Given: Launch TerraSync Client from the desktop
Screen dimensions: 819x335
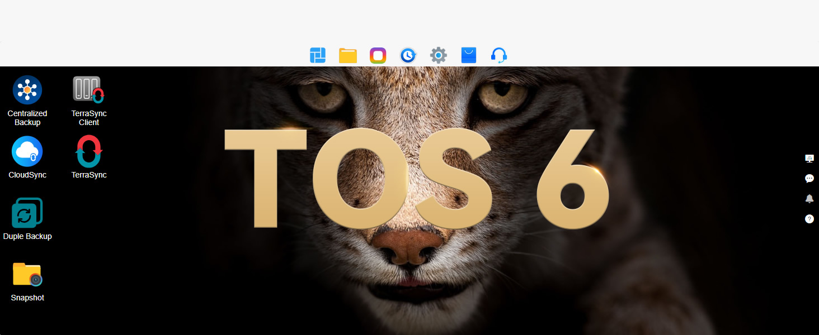Looking at the screenshot, I should [x=89, y=90].
